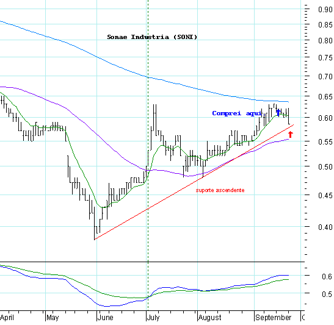Click the July month label
Screen dimensions: 334x325
click(x=153, y=318)
